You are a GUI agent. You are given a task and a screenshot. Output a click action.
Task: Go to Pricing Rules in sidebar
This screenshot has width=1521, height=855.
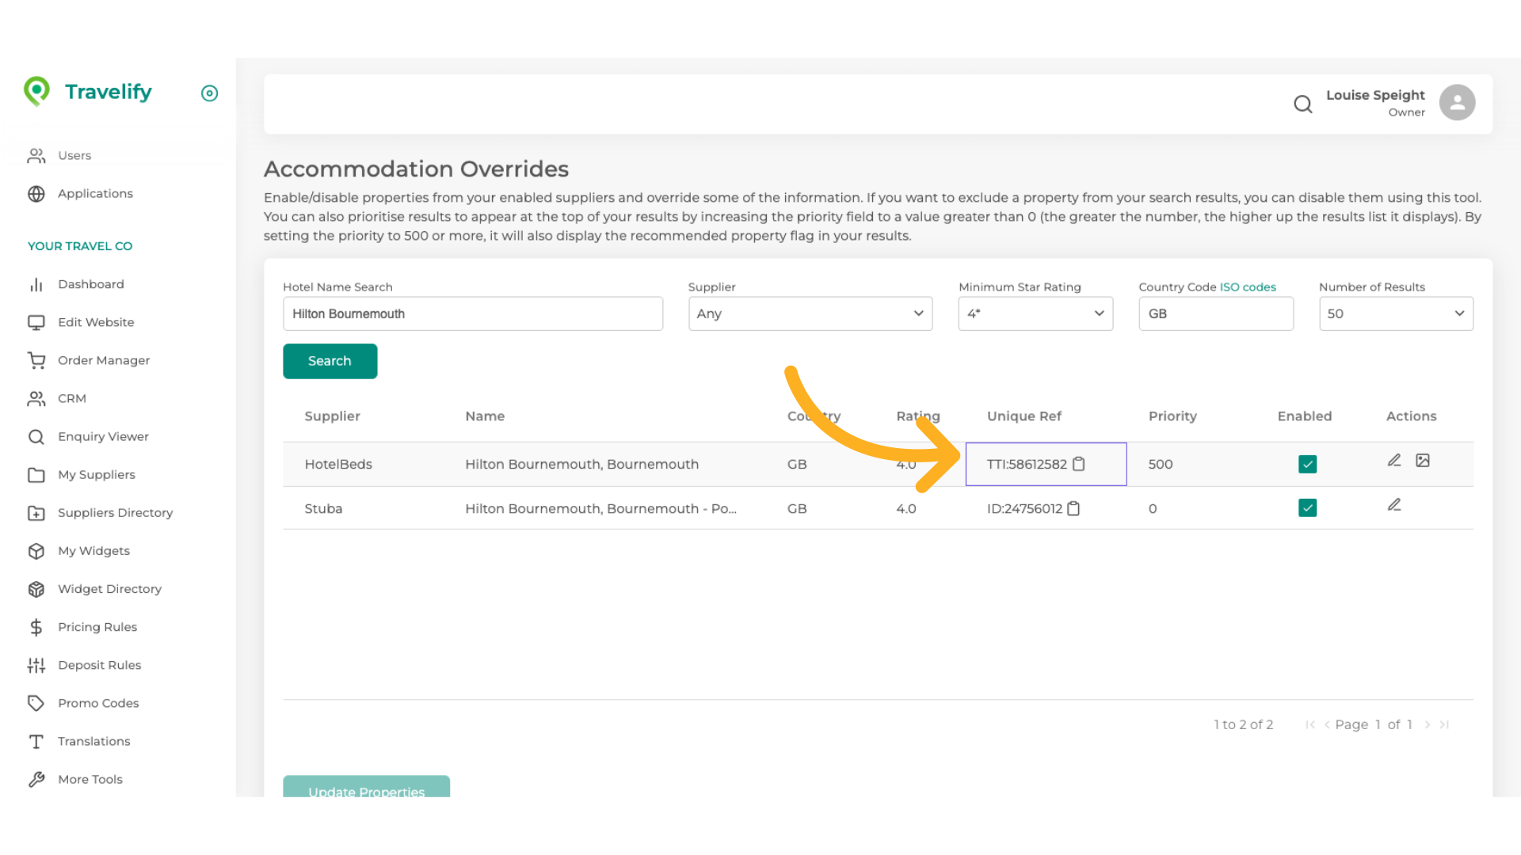tap(97, 627)
